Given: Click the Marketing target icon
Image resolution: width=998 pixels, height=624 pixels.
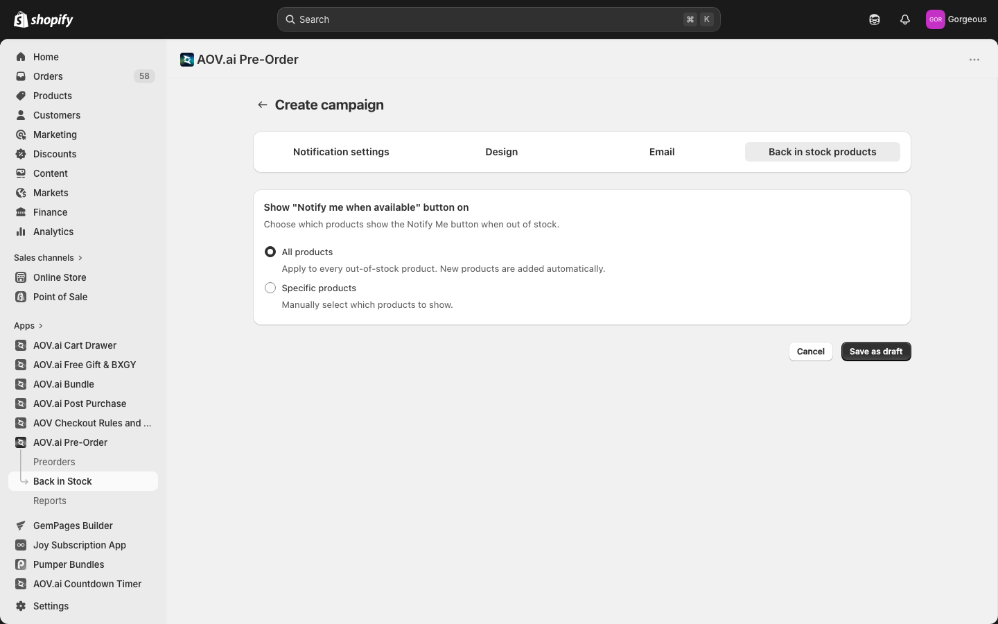Looking at the screenshot, I should [x=21, y=135].
